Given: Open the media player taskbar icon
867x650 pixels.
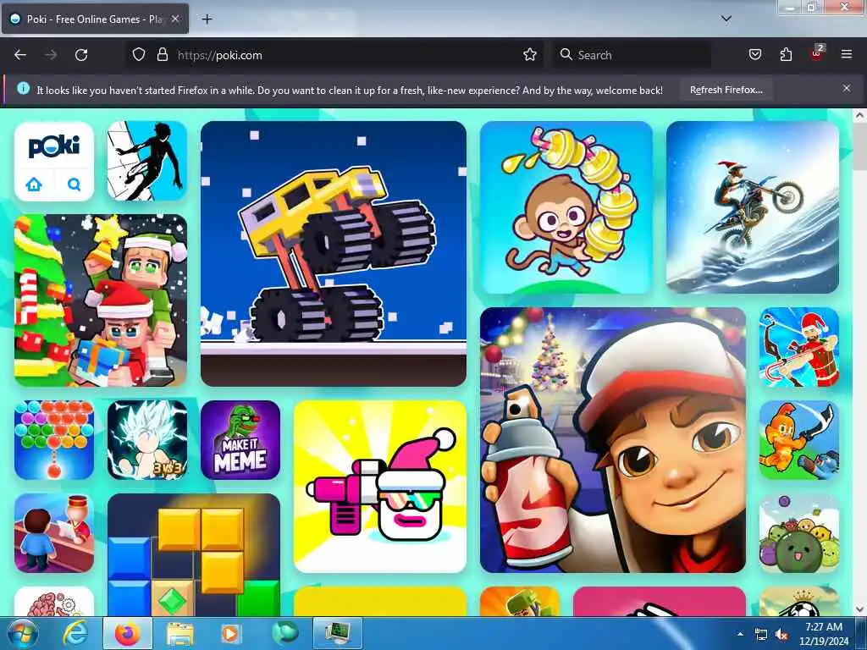Looking at the screenshot, I should coord(230,633).
